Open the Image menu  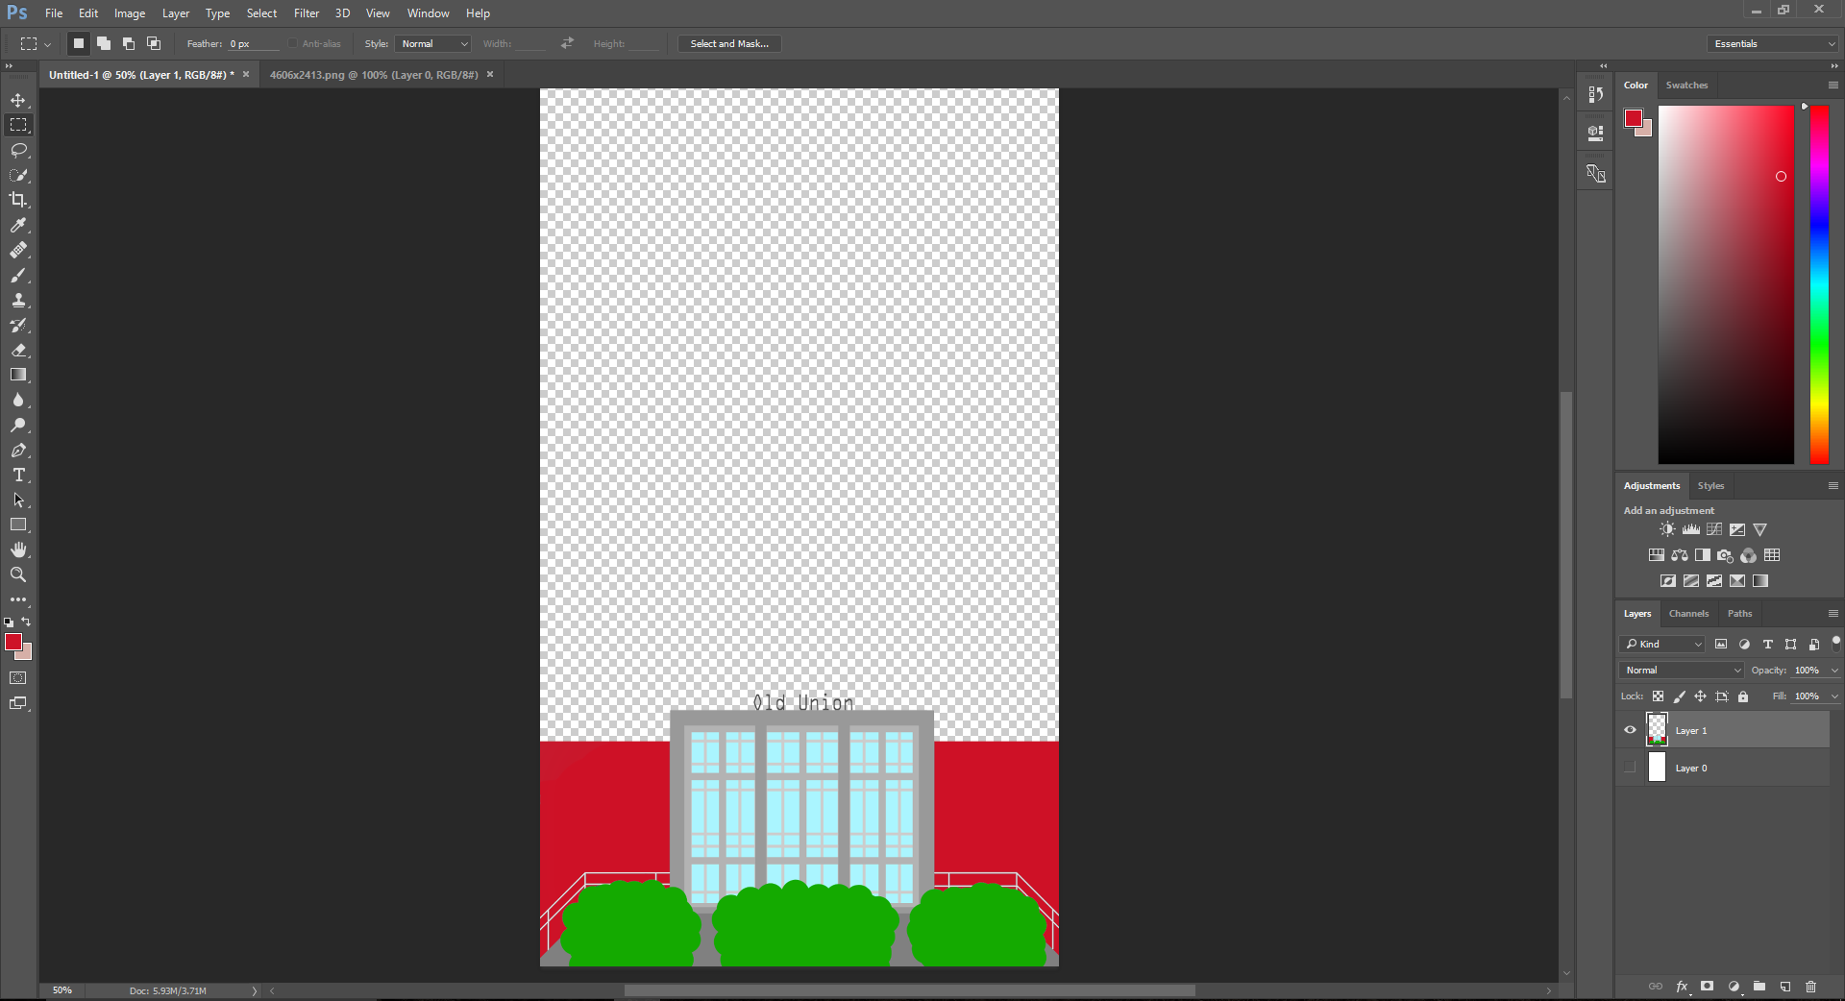click(x=130, y=13)
